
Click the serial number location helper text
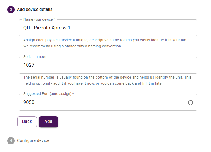tap(107, 77)
